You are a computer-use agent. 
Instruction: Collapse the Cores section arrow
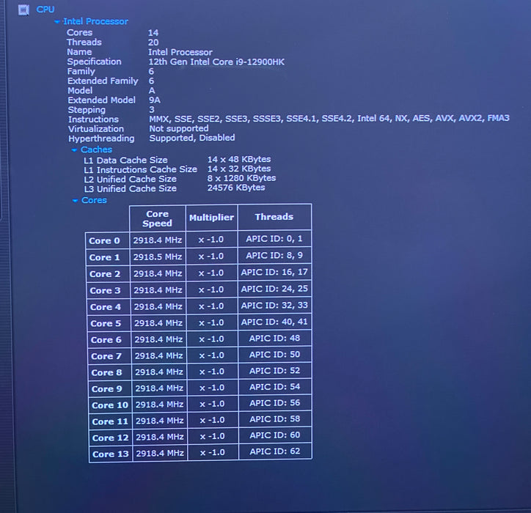click(76, 201)
